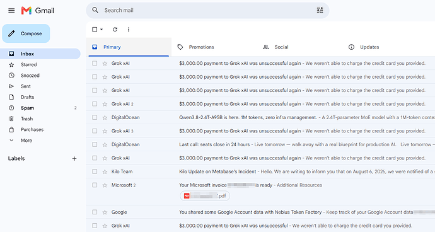Focus the Search mail field

pos(208,10)
